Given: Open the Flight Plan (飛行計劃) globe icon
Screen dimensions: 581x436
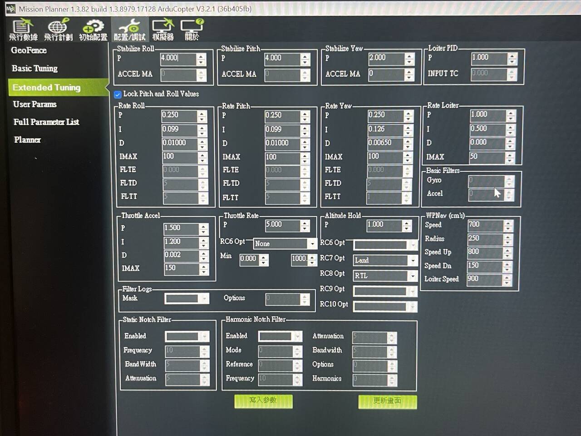Looking at the screenshot, I should click(x=58, y=30).
